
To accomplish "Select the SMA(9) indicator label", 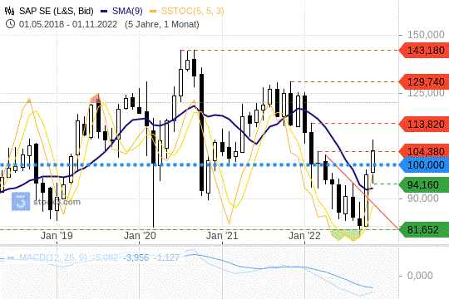I will 127,11.
